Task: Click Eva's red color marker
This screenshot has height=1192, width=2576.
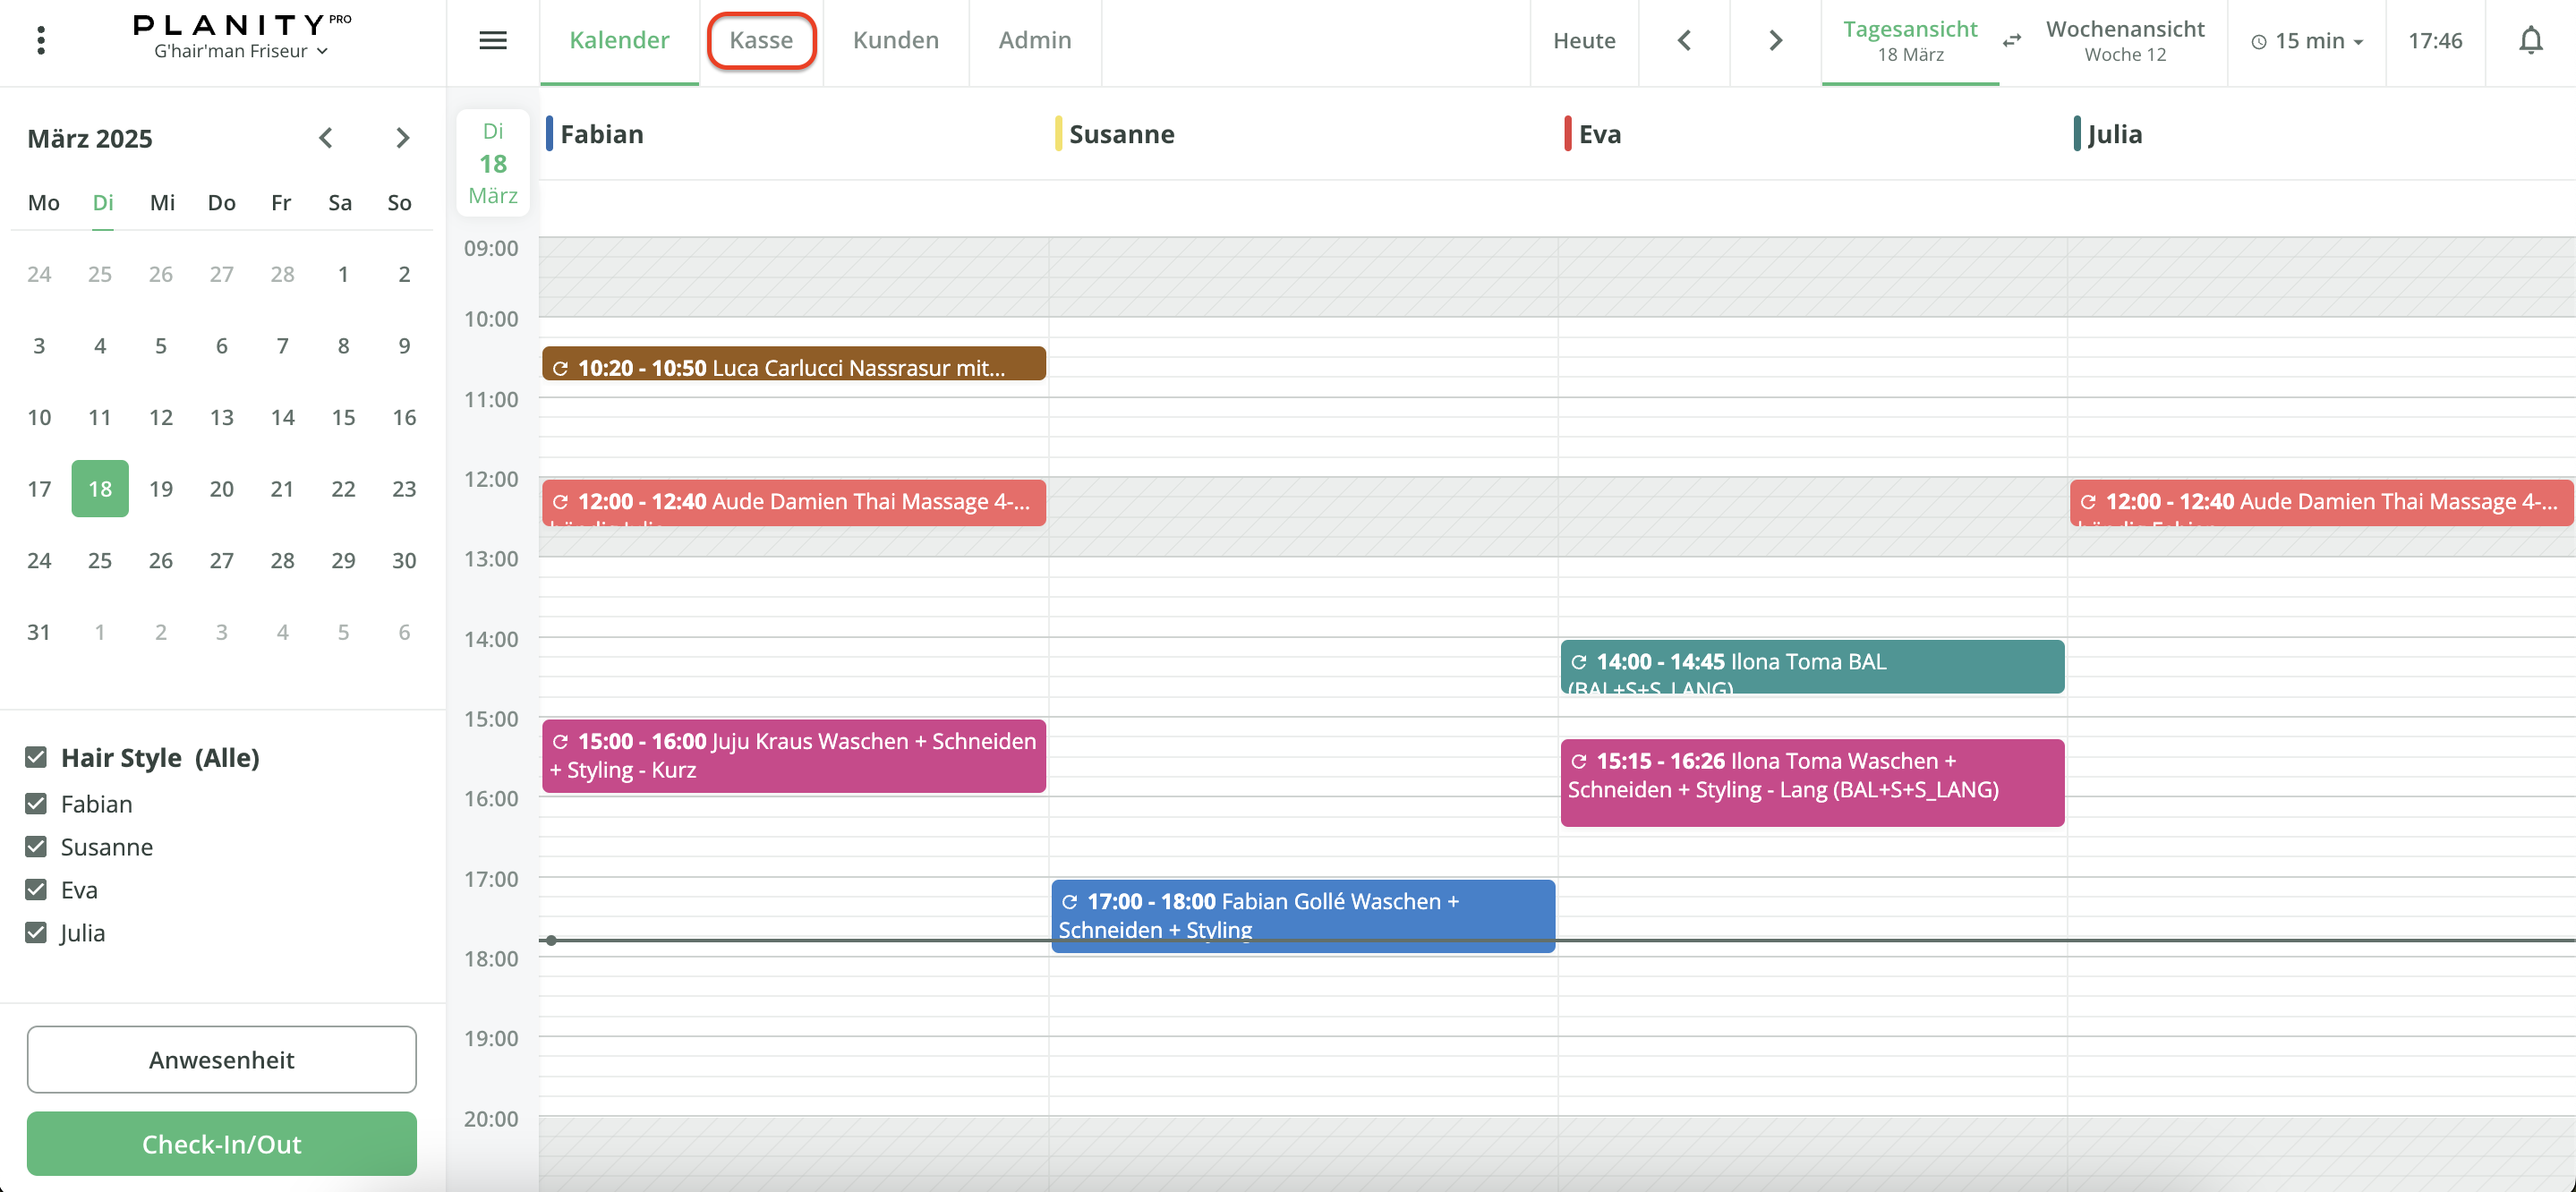Action: 1567,134
